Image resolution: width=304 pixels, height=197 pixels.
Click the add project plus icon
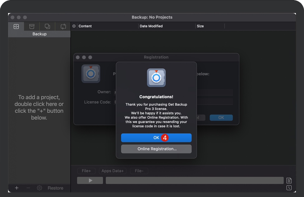pyautogui.click(x=17, y=188)
